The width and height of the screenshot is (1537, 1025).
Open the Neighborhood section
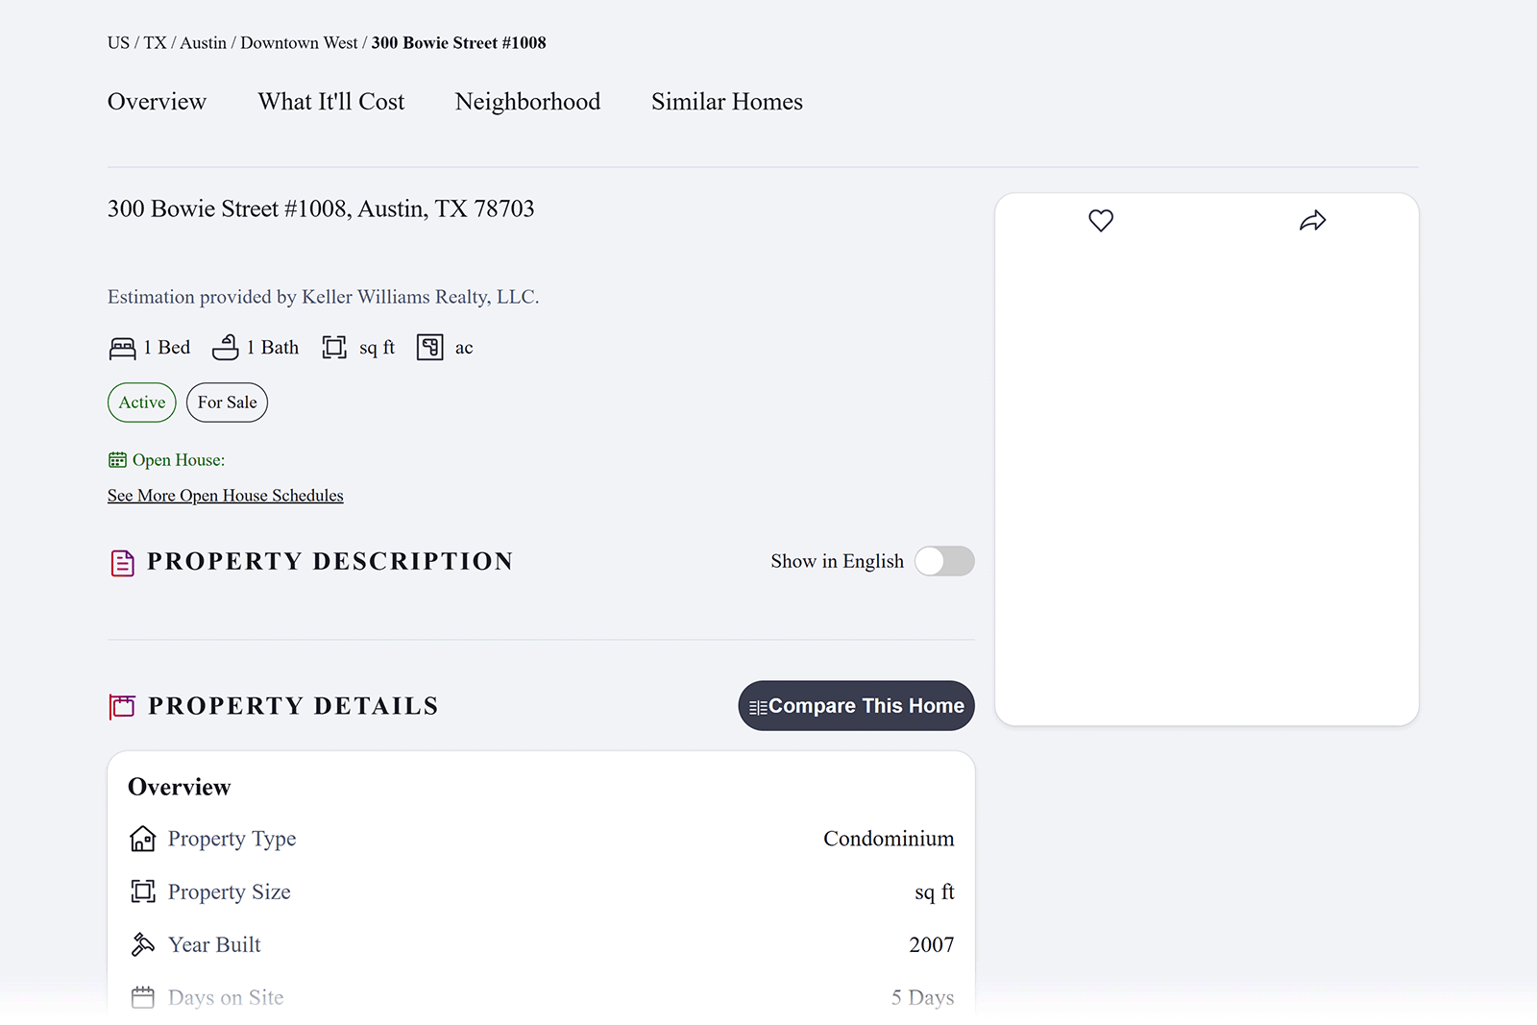coord(527,102)
